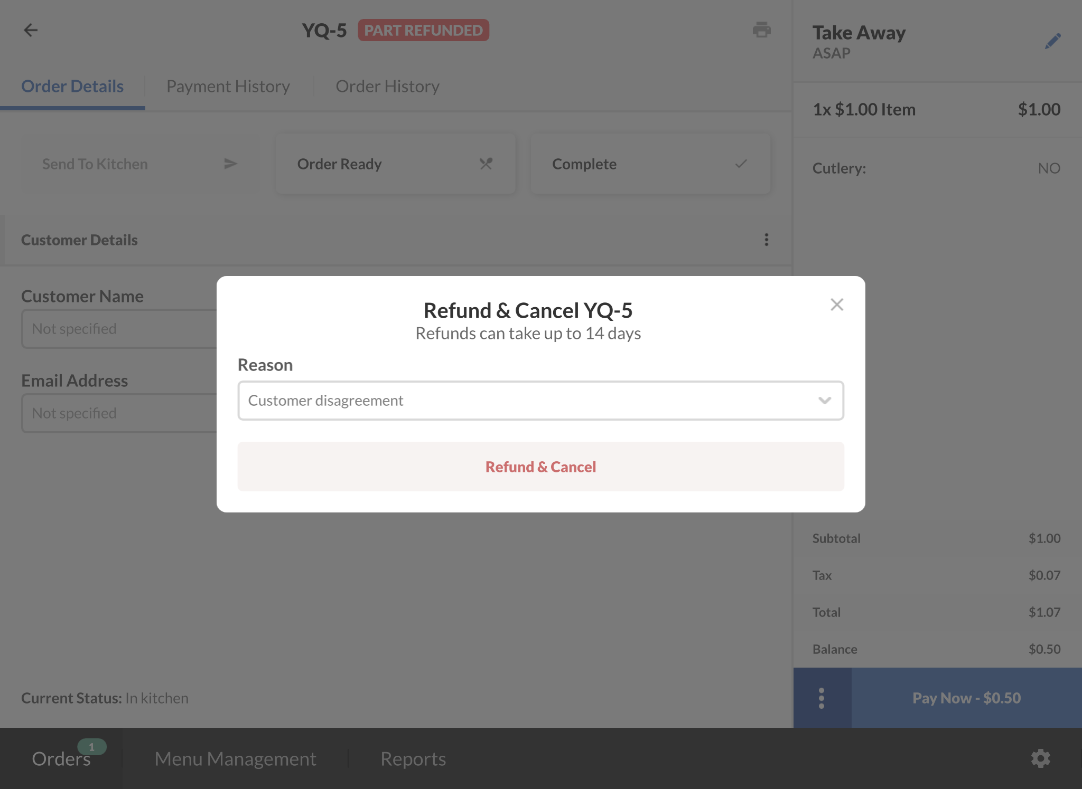Switch to Order History tab

pos(387,87)
